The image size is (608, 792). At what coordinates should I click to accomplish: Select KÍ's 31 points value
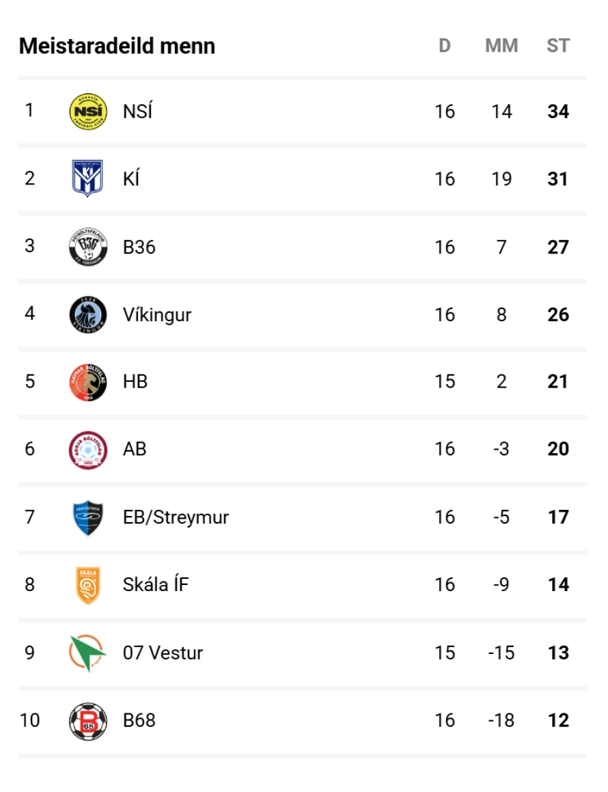tap(558, 179)
